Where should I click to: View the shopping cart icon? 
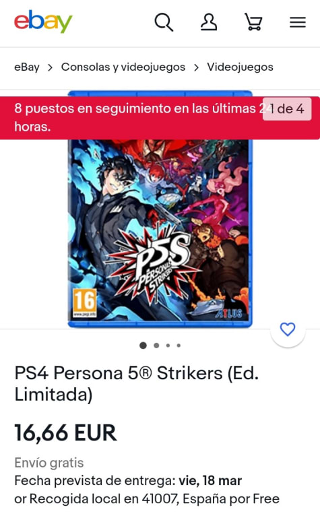pos(253,22)
